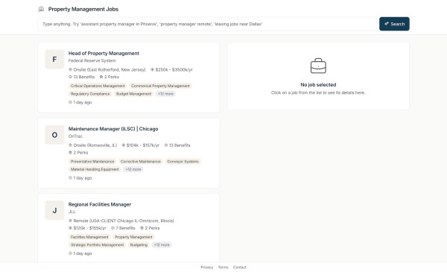Click the O company logo tile
The height and width of the screenshot is (272, 447).
(54, 135)
